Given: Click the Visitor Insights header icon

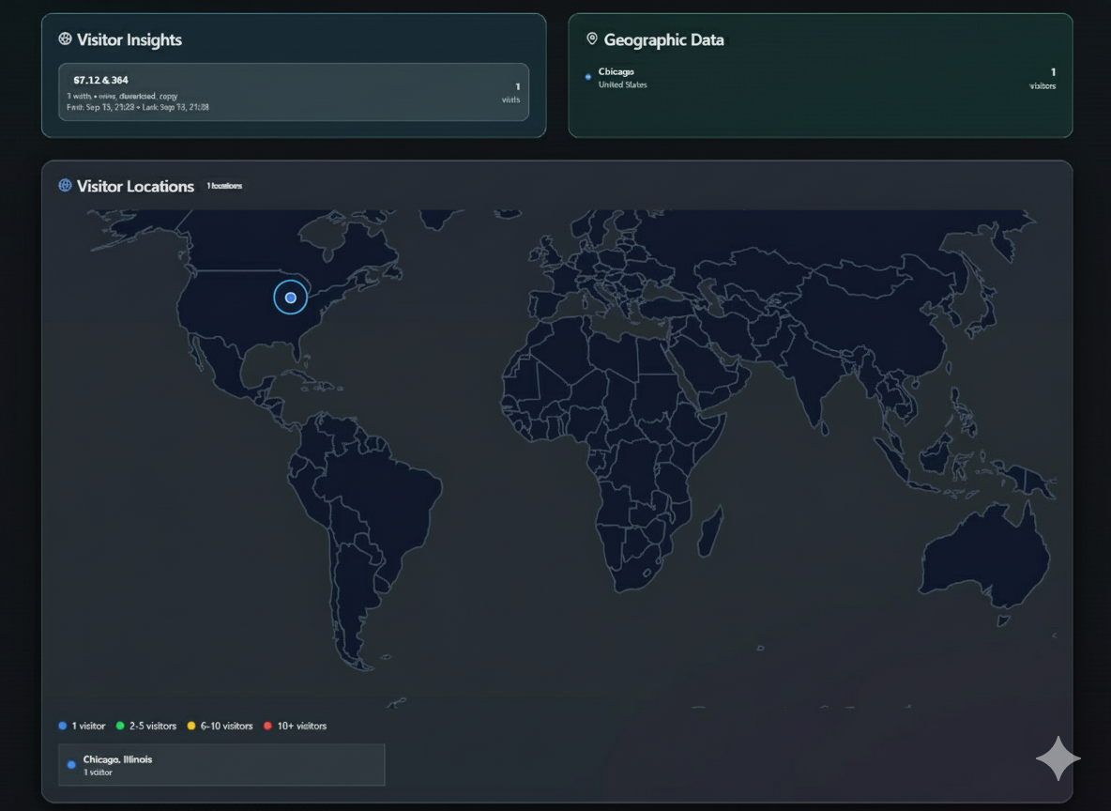Looking at the screenshot, I should pos(65,39).
